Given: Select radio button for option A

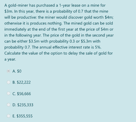Looking at the screenshot, I should (x=8, y=71).
